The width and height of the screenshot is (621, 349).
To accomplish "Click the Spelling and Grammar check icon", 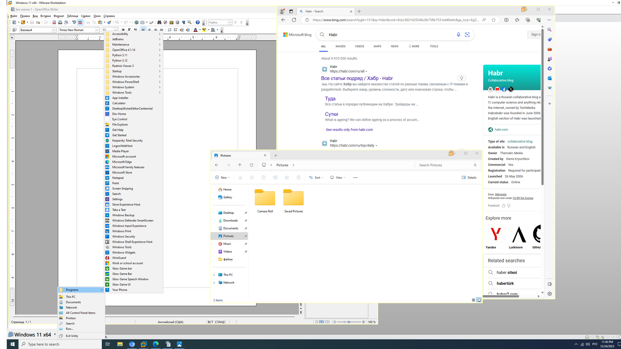I will point(74,22).
